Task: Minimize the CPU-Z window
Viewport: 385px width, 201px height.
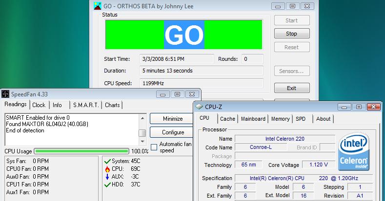Action: coord(344,107)
